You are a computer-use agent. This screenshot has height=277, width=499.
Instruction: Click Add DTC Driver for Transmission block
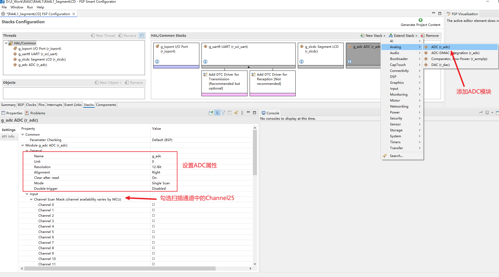pyautogui.click(x=224, y=83)
